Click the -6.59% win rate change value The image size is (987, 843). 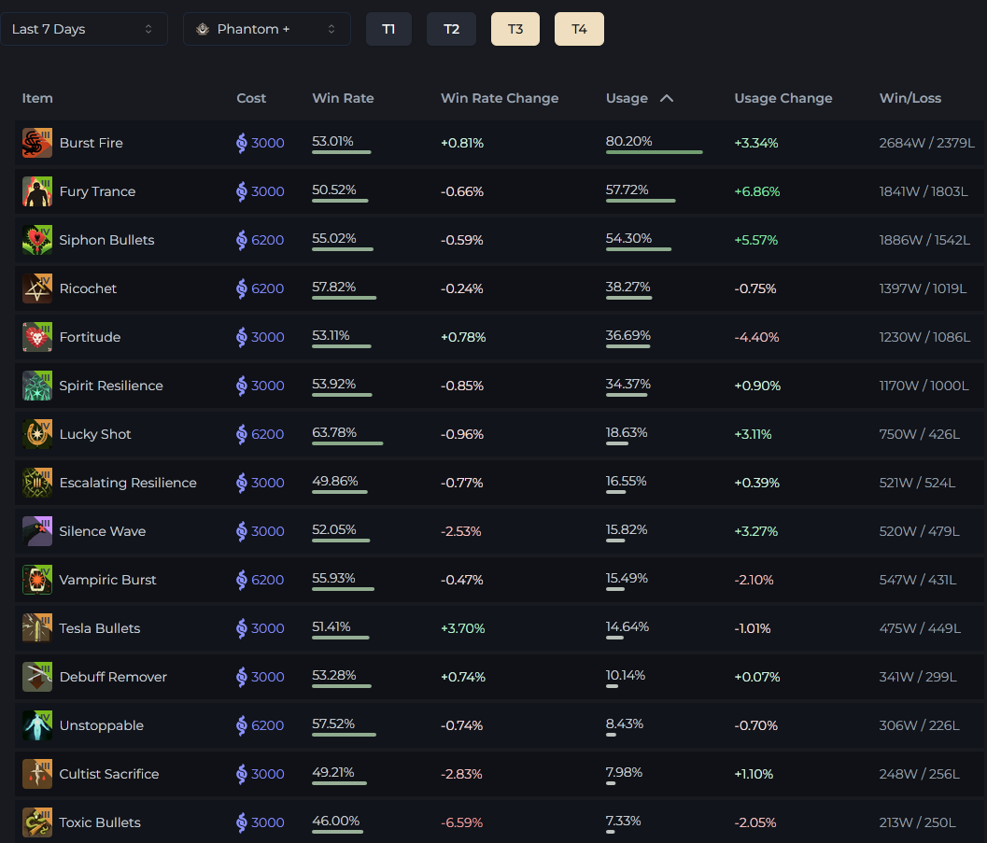pyautogui.click(x=462, y=822)
